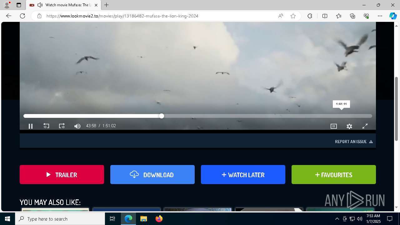Open Windows Start menu
The image size is (400, 225).
click(x=7, y=219)
